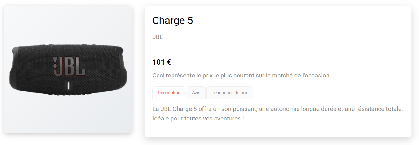
Task: Click the used-market price explanation text
Action: click(x=242, y=76)
